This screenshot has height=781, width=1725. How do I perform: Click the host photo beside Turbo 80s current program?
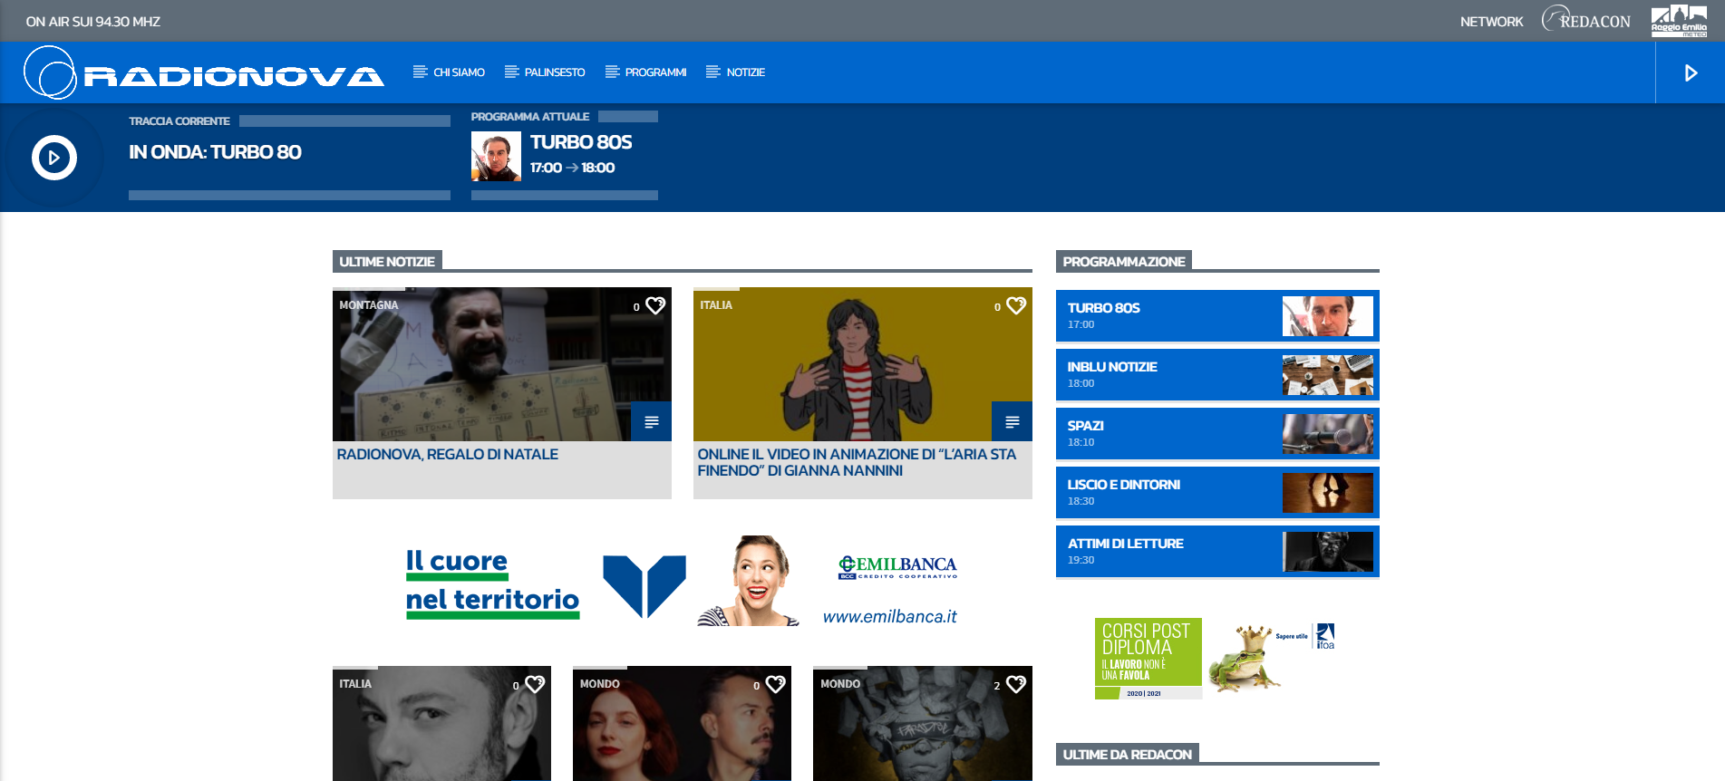click(x=496, y=156)
